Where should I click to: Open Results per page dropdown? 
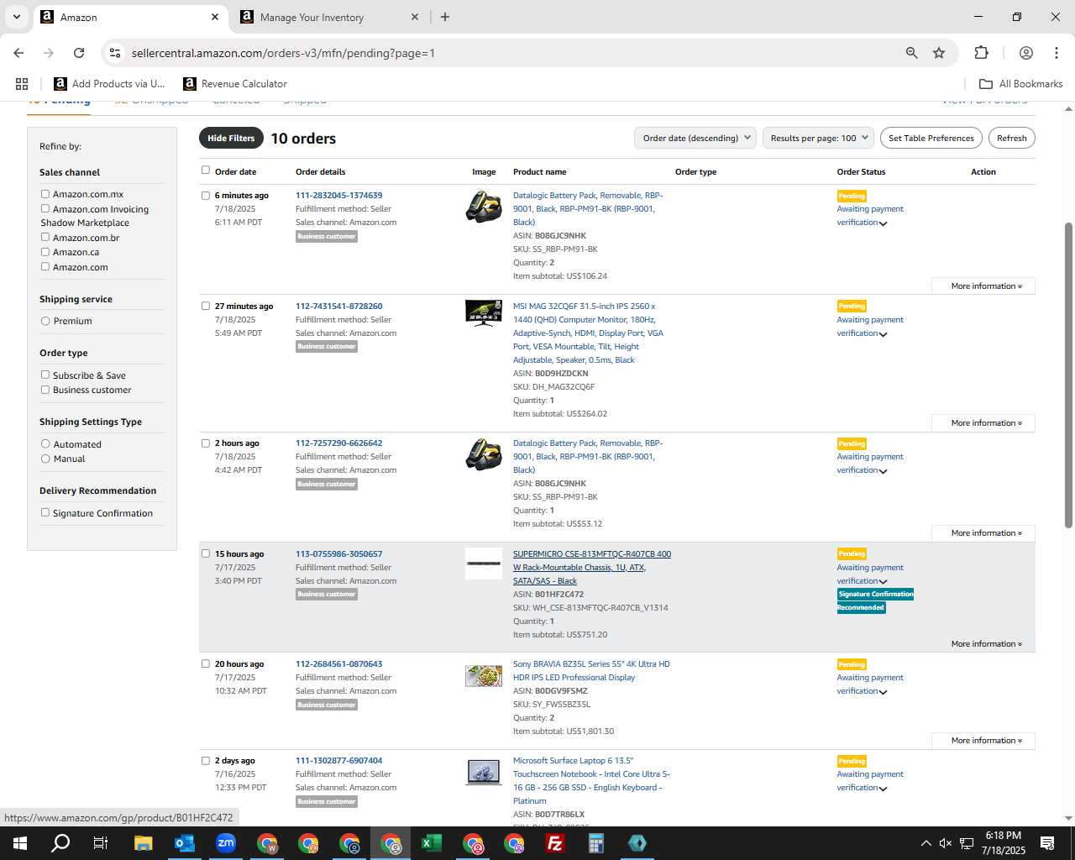[x=819, y=138]
